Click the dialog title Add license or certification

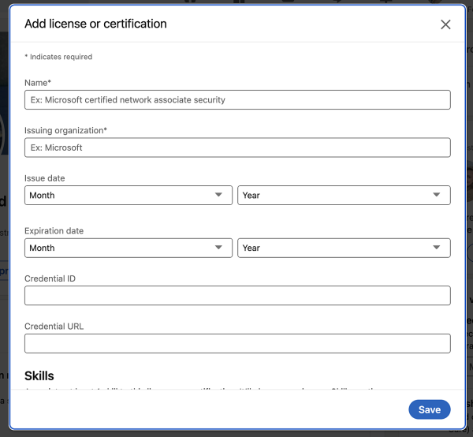pyautogui.click(x=95, y=24)
